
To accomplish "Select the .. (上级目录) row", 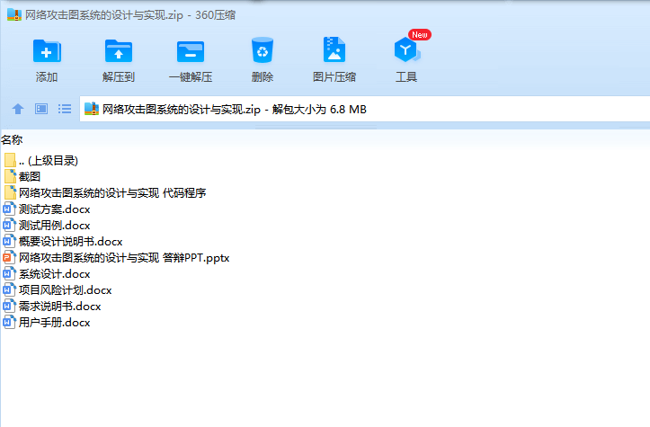I will click(x=49, y=160).
